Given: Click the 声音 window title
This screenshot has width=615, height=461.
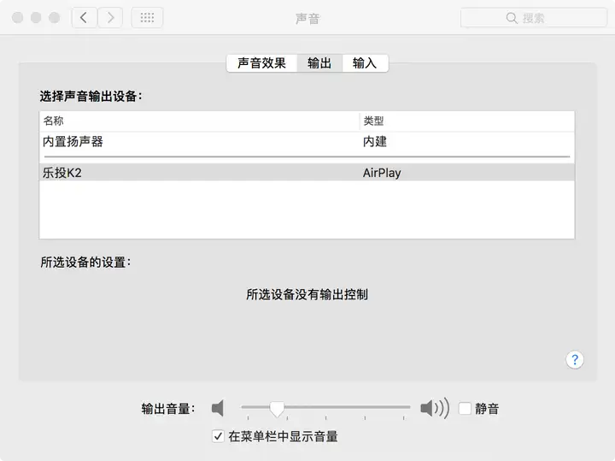Looking at the screenshot, I should tap(307, 19).
